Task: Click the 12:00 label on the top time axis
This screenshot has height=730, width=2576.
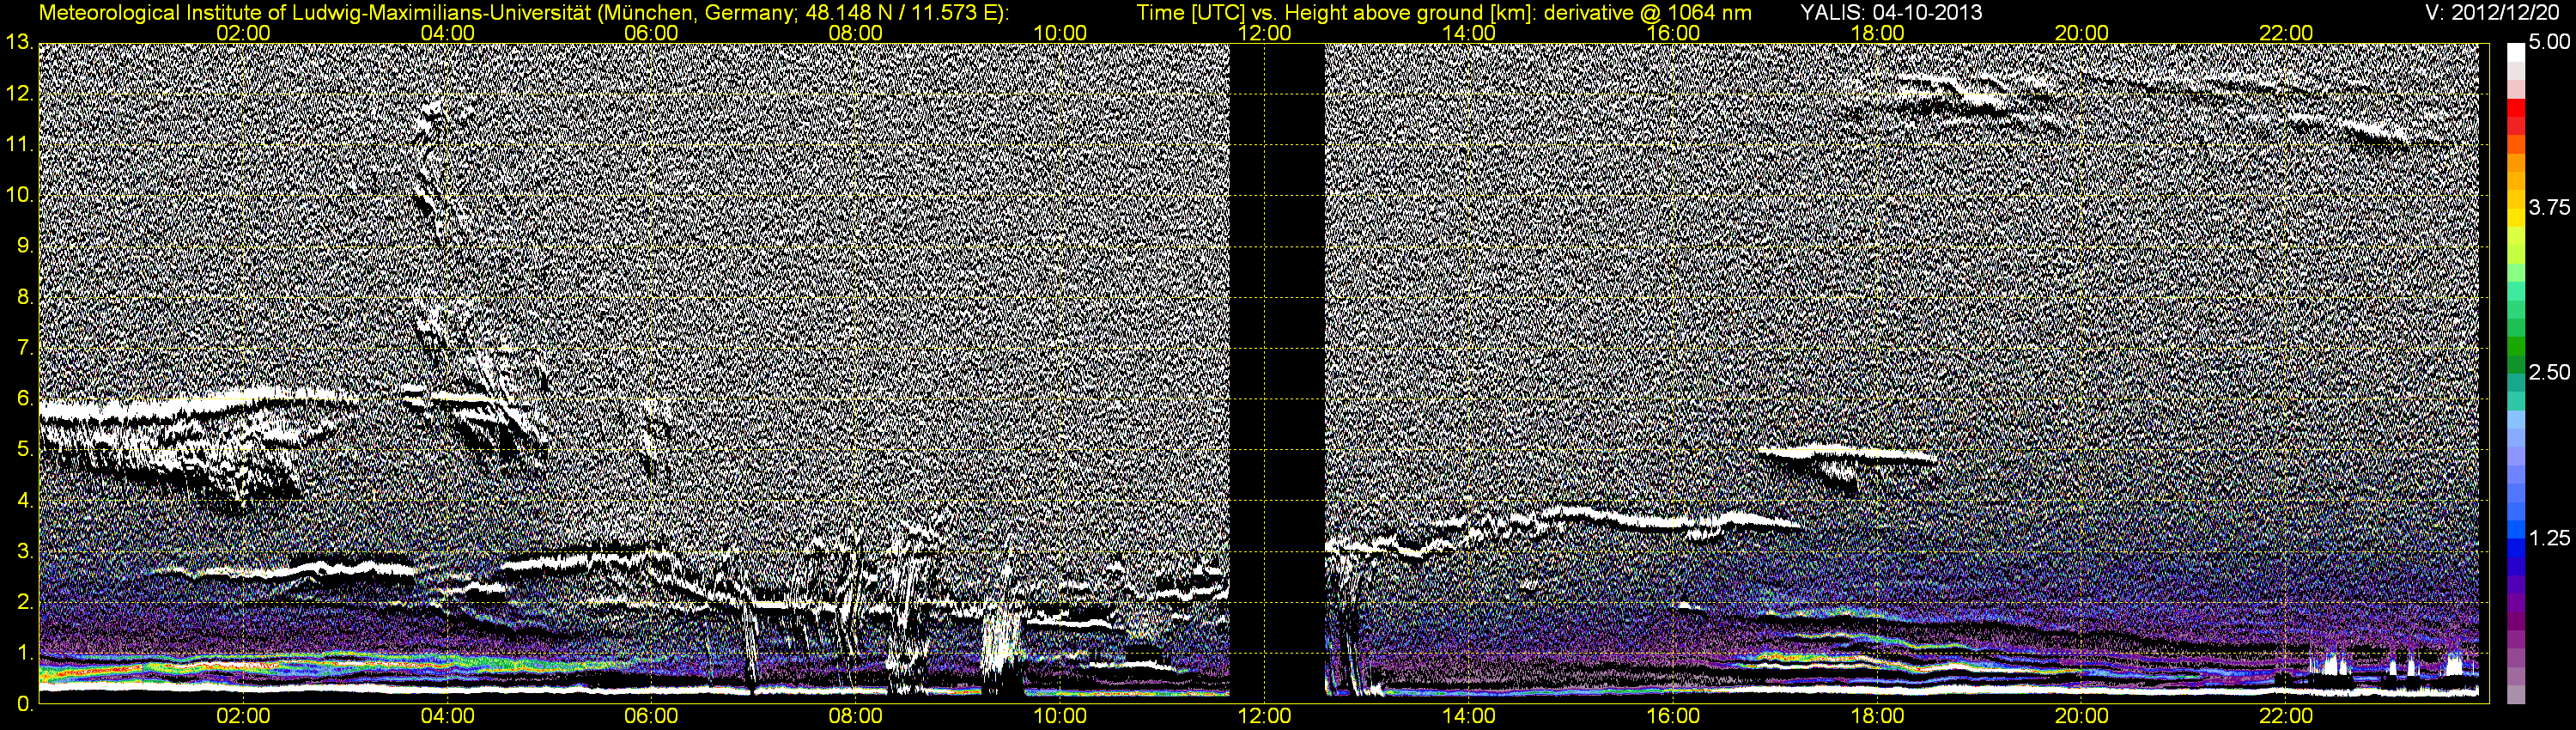Action: 1264,33
